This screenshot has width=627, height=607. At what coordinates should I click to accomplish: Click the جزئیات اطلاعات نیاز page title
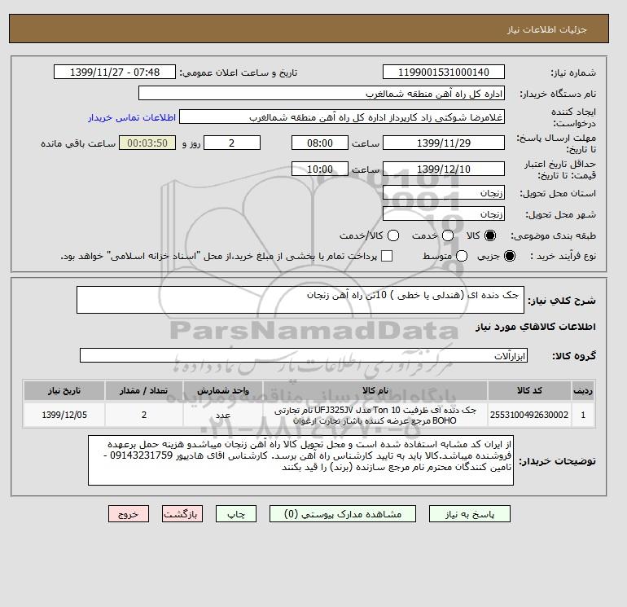tap(546, 30)
